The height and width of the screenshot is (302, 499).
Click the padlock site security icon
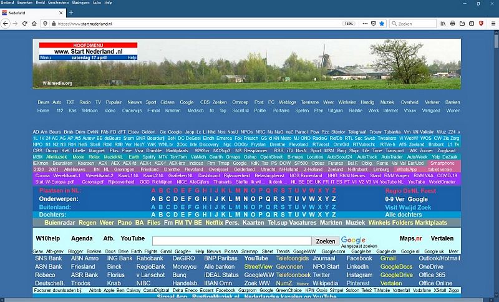54,24
